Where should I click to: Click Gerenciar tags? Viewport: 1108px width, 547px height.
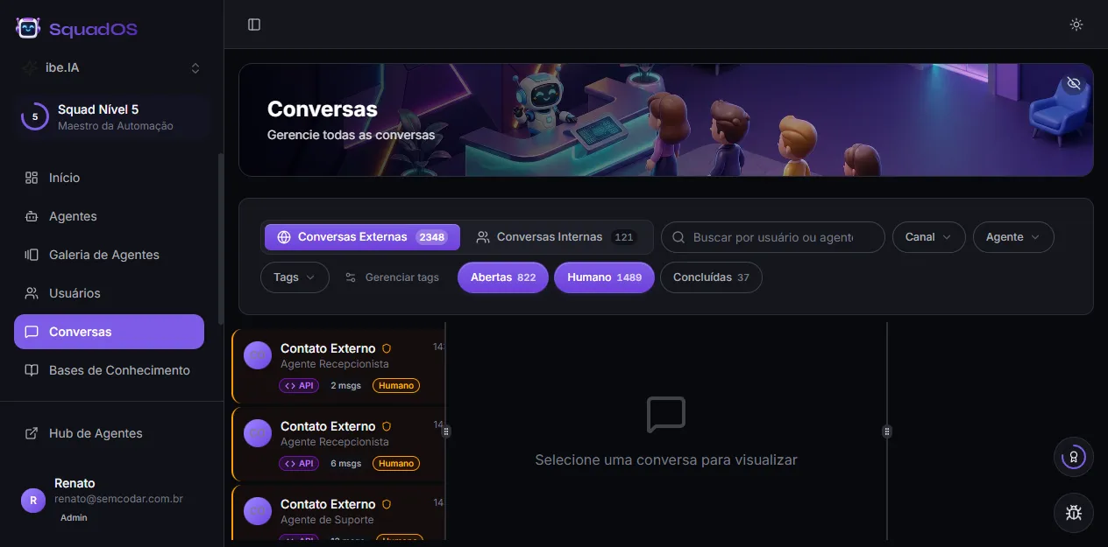point(392,277)
